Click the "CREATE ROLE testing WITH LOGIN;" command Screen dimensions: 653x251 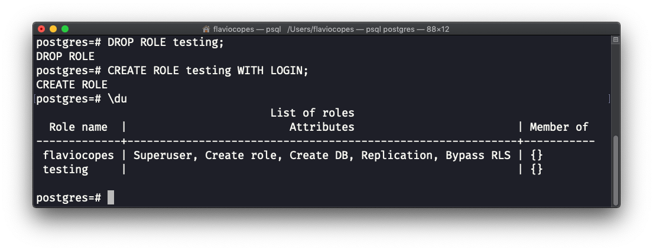click(x=208, y=71)
